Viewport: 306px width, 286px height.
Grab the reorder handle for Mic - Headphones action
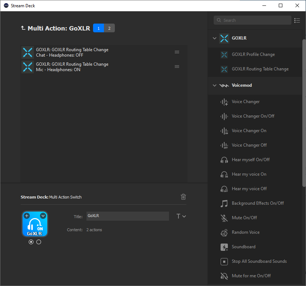[177, 67]
